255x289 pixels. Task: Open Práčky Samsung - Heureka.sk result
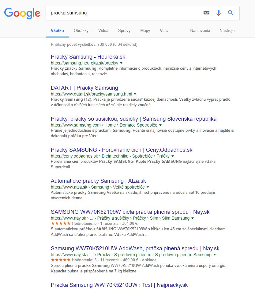(x=88, y=57)
